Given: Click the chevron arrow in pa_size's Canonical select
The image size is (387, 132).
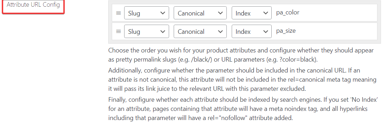Looking at the screenshot, I should pos(220,31).
